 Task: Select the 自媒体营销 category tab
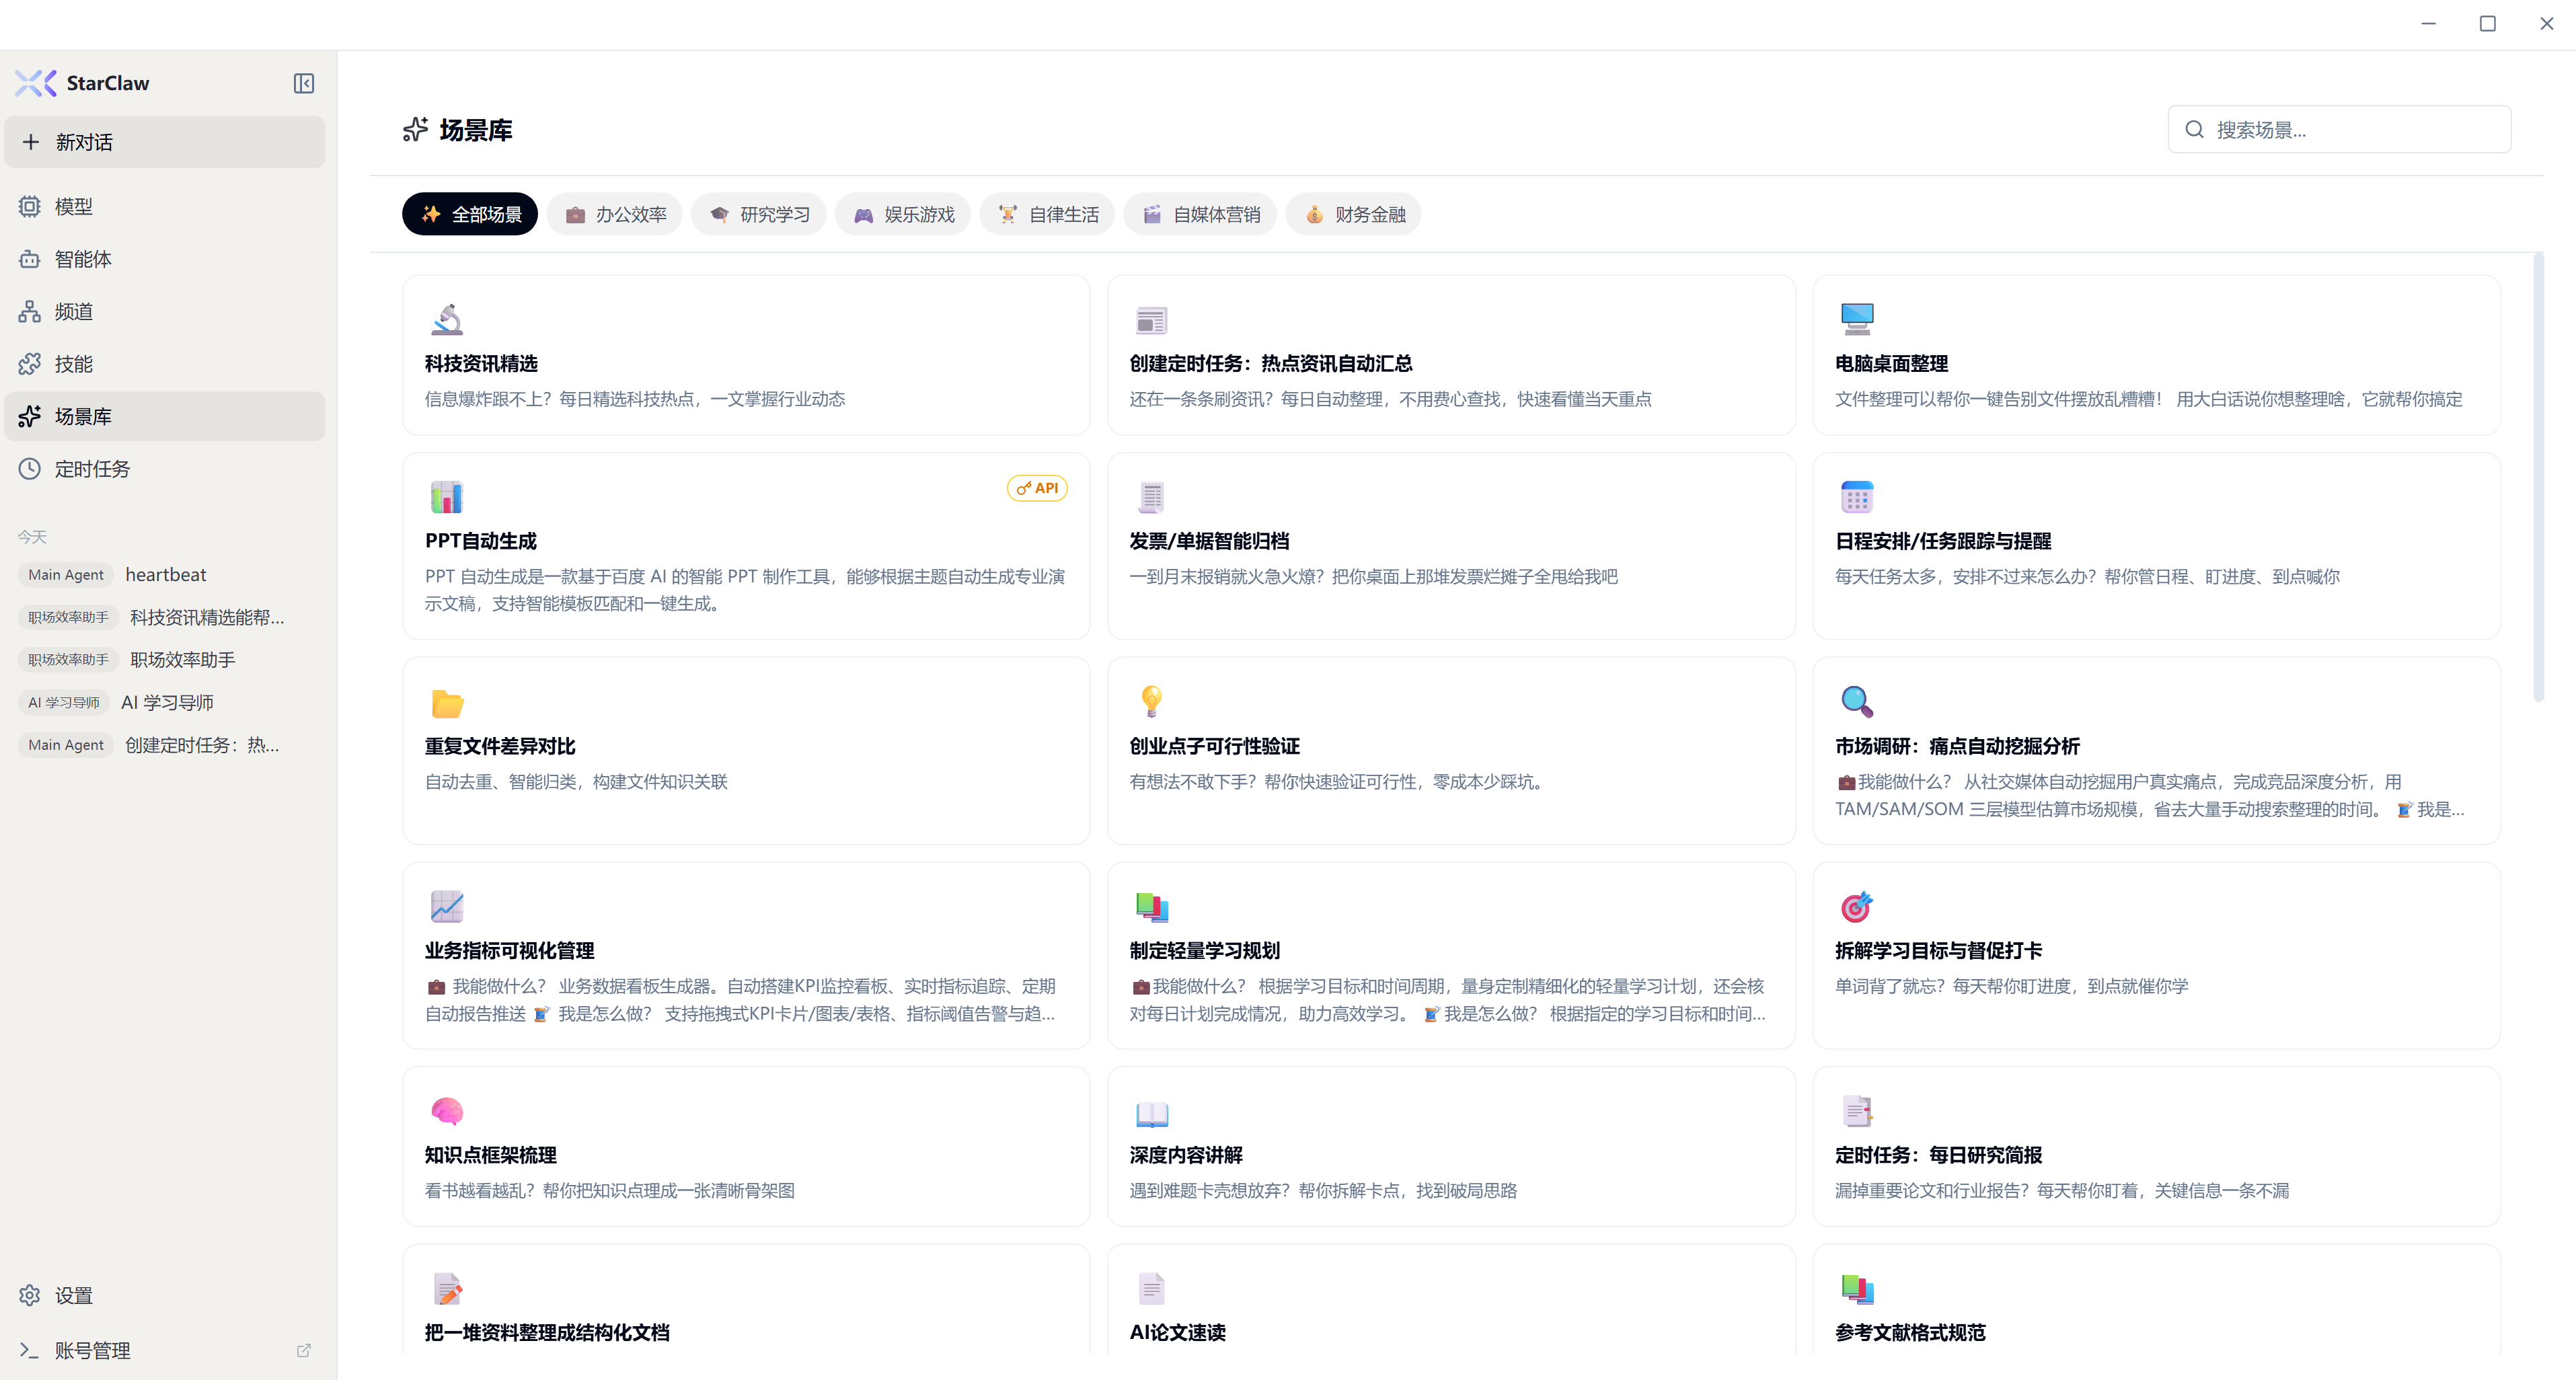pyautogui.click(x=1200, y=214)
